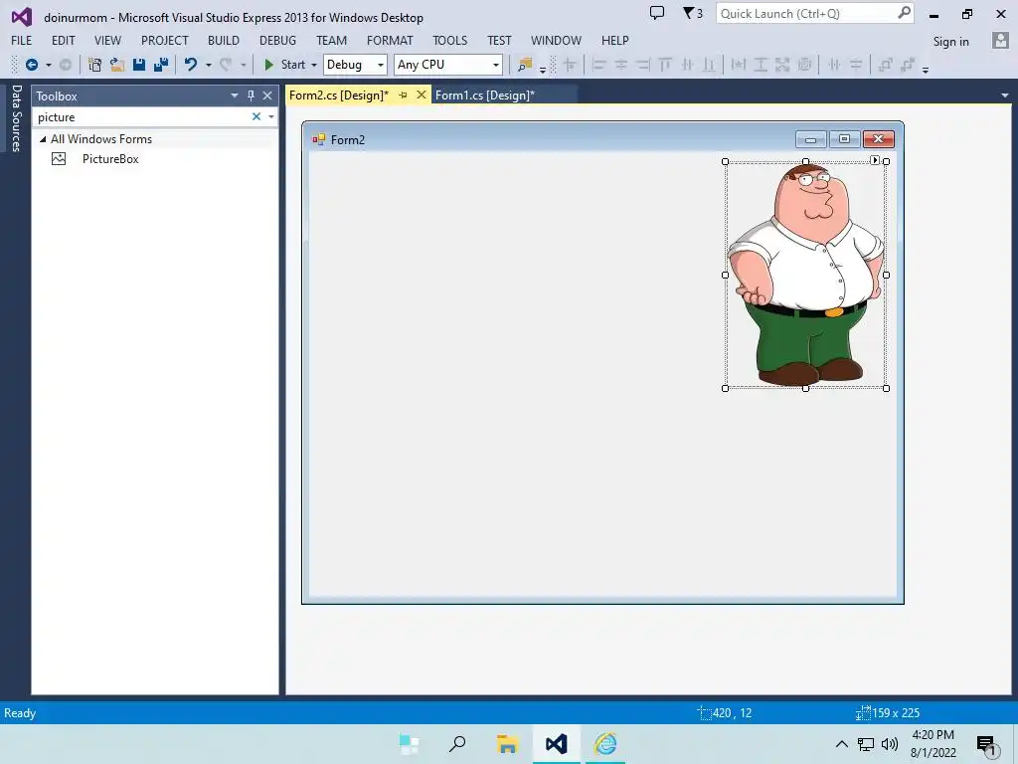The height and width of the screenshot is (764, 1018).
Task: Click the Align Tops layout icon
Action: click(665, 65)
